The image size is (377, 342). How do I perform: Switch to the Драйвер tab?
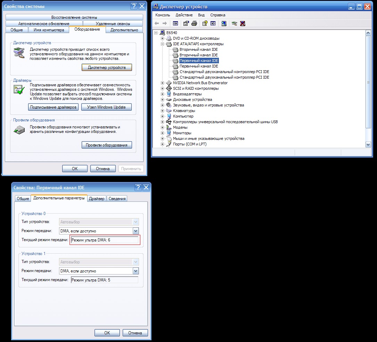click(x=97, y=199)
